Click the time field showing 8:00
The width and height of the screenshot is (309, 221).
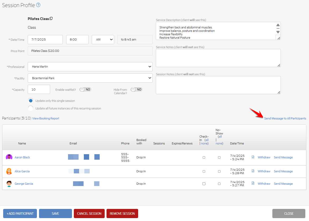point(77,39)
